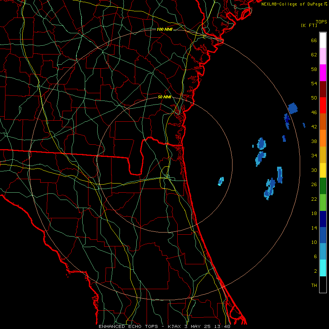The height and width of the screenshot is (329, 329).
Task: Click the NEXLAB-College of DuPage credit text
Action: click(294, 4)
